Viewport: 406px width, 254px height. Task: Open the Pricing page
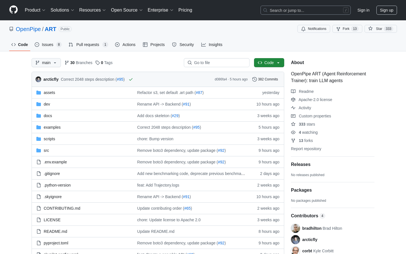pos(185,10)
